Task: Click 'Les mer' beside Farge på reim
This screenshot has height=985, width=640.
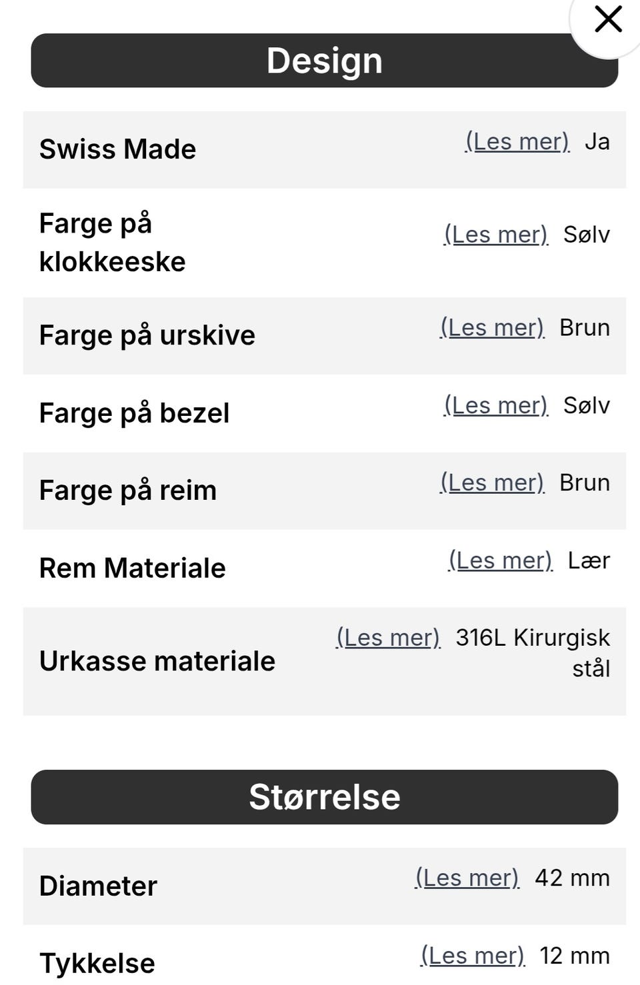Action: pyautogui.click(x=492, y=483)
